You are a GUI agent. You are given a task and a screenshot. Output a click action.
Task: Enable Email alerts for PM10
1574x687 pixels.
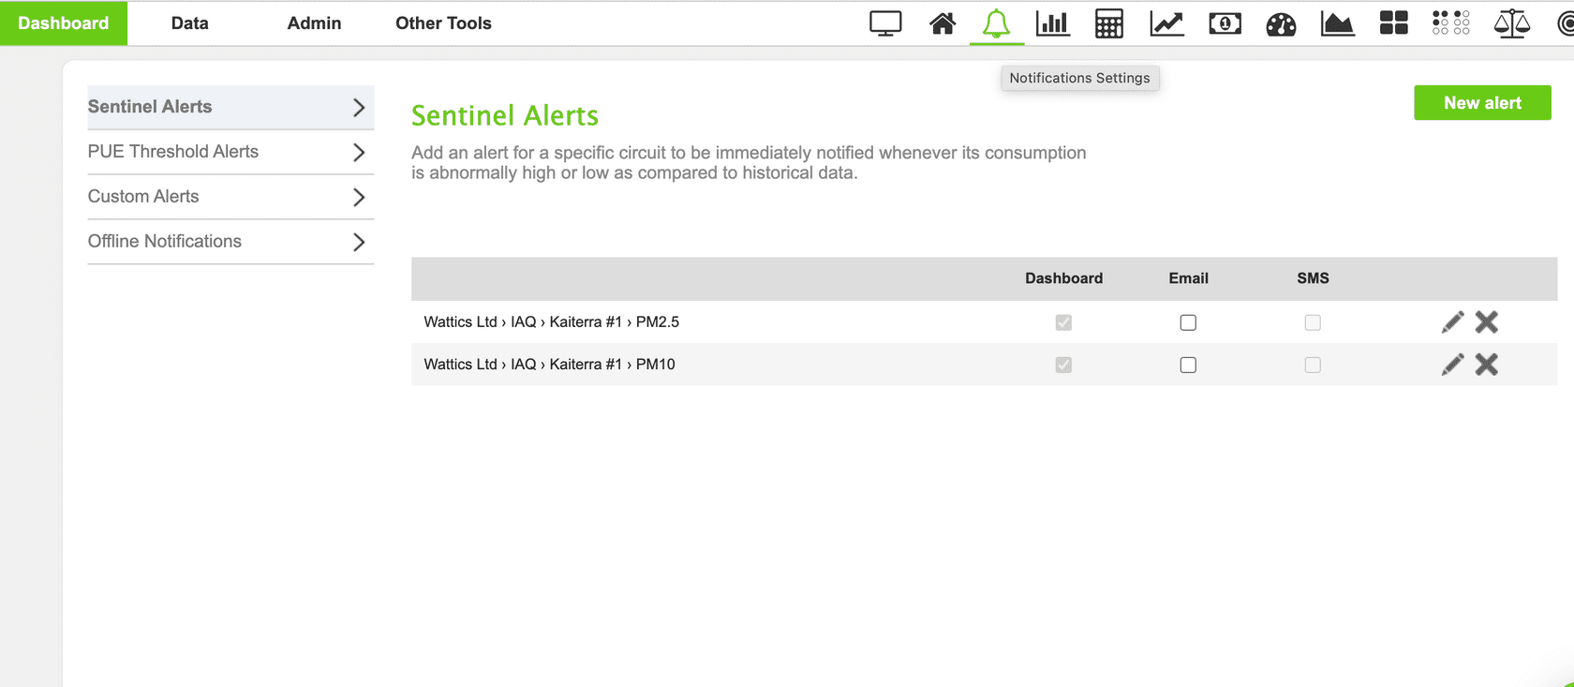click(1188, 365)
